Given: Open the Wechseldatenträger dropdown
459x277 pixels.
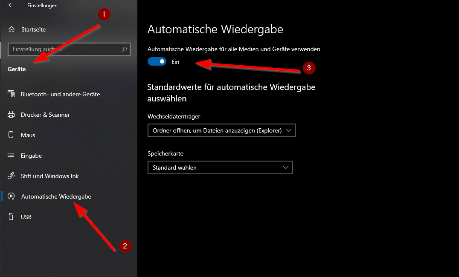Looking at the screenshot, I should (x=221, y=130).
